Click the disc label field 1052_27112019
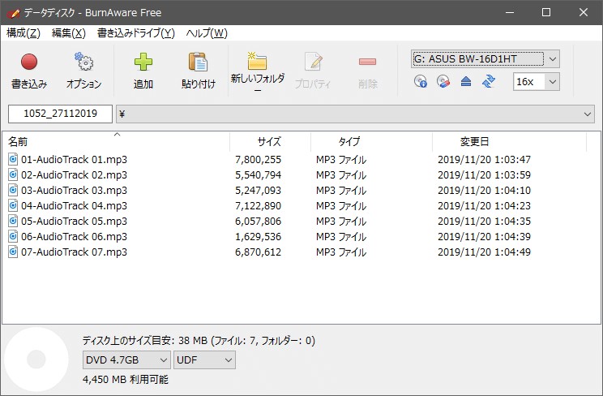 60,114
